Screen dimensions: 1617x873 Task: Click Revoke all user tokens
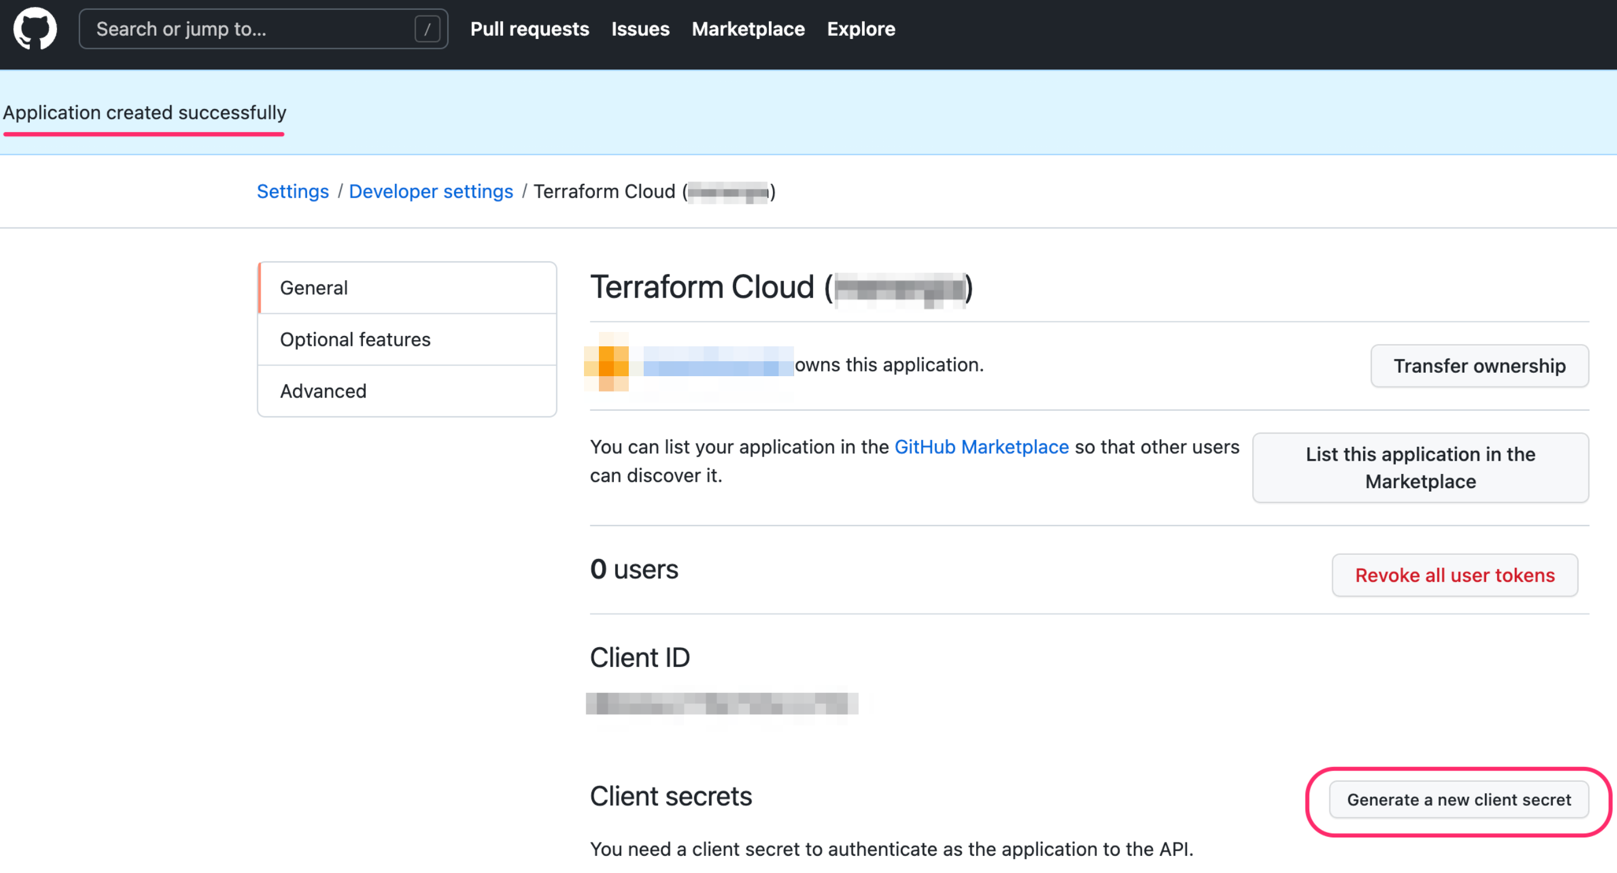(x=1454, y=575)
